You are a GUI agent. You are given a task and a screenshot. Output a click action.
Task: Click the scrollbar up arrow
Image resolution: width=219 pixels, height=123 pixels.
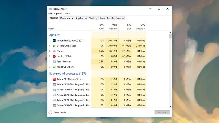pos(170,33)
